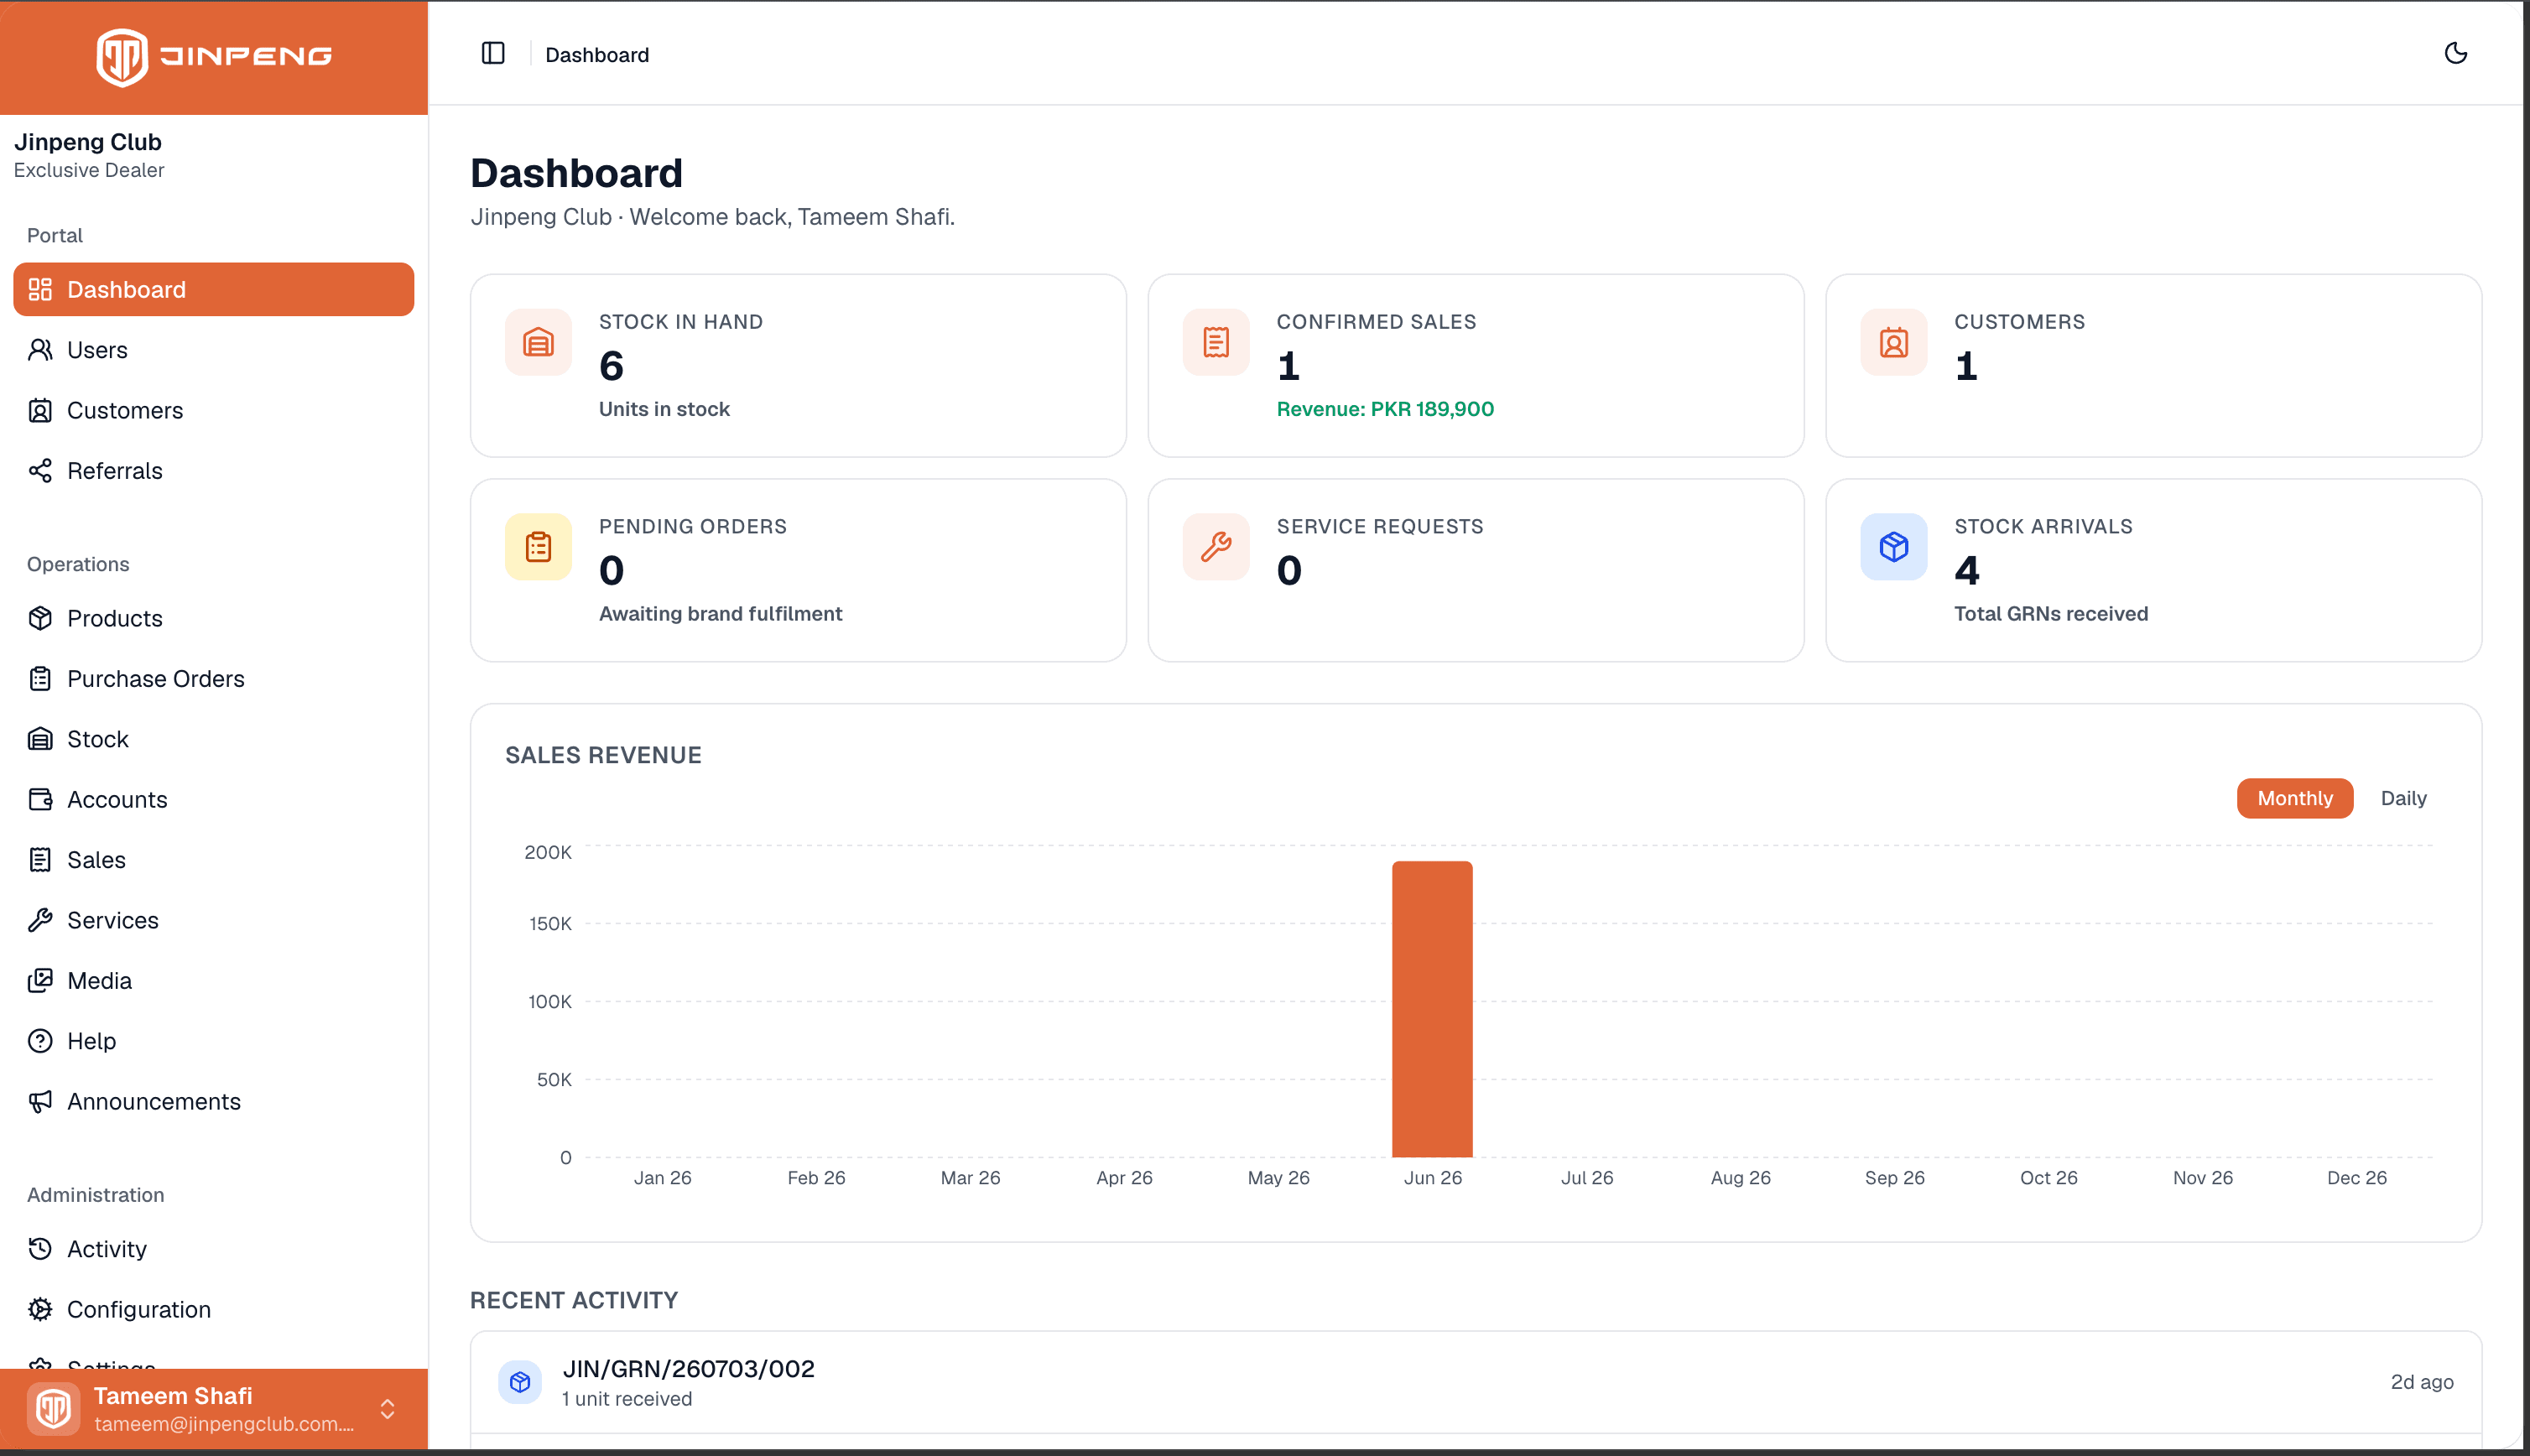Click the Customers card icon
The image size is (2530, 1456).
click(1894, 343)
